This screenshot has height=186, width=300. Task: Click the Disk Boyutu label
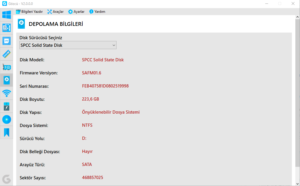click(32, 99)
